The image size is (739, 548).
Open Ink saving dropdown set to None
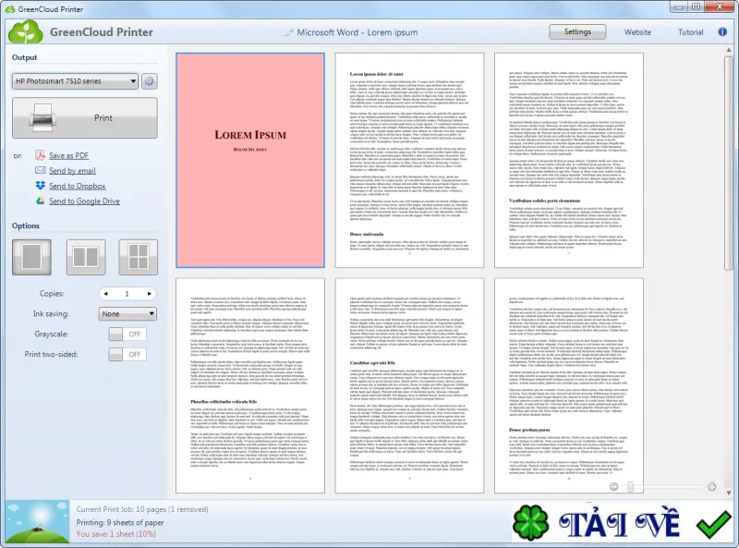(x=127, y=313)
